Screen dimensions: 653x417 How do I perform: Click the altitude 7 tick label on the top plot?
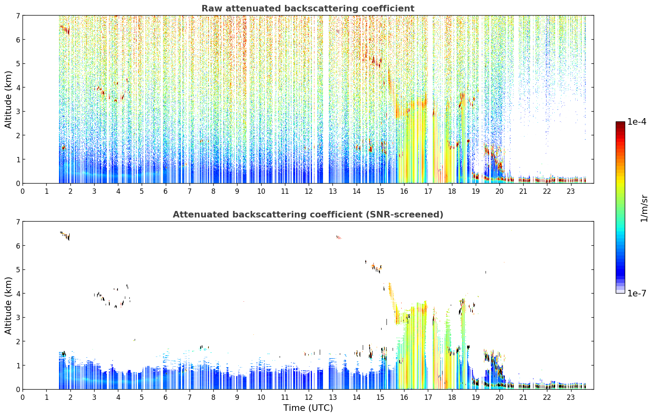pyautogui.click(x=18, y=16)
